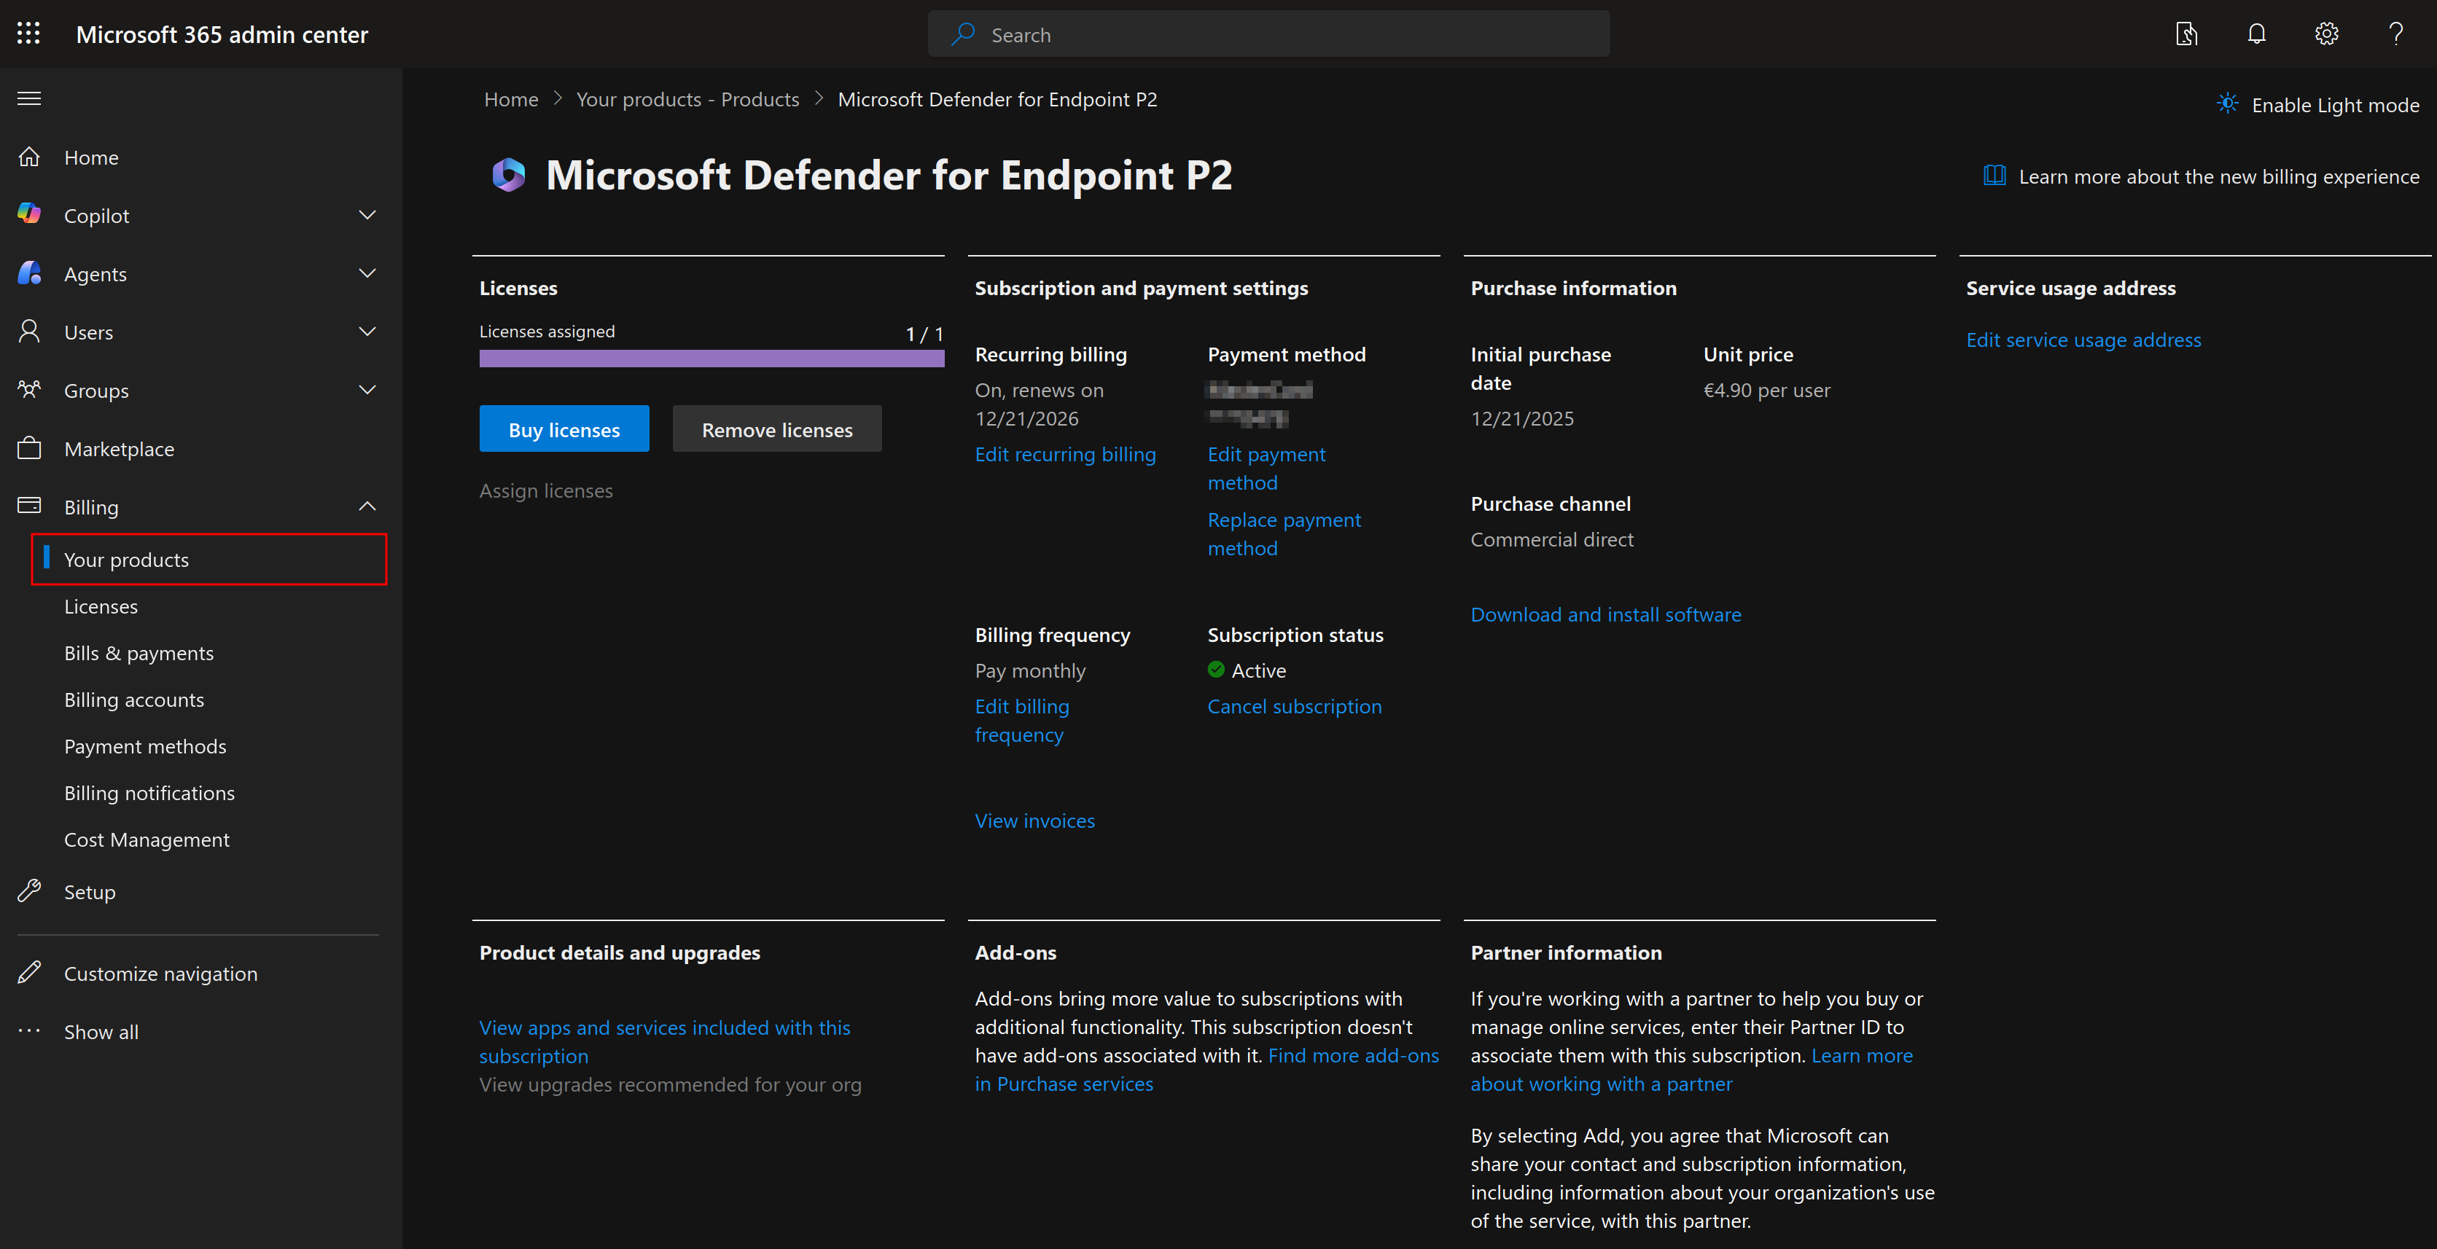
Task: Enable Light mode toggle
Action: (x=2317, y=105)
